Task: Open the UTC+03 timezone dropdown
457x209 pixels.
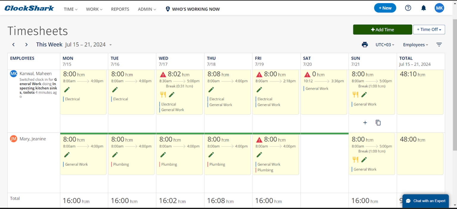Action: coord(385,45)
